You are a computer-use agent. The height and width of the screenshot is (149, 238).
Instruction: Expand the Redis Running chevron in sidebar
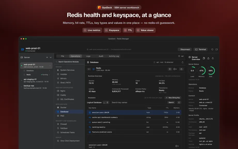(50, 75)
